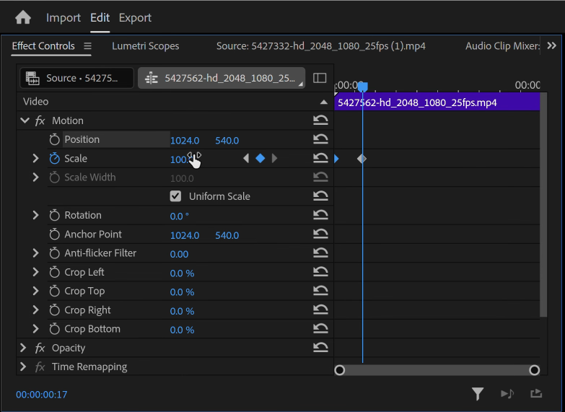Click the blue playhead marker handle
Viewport: 565px width, 412px height.
[363, 87]
